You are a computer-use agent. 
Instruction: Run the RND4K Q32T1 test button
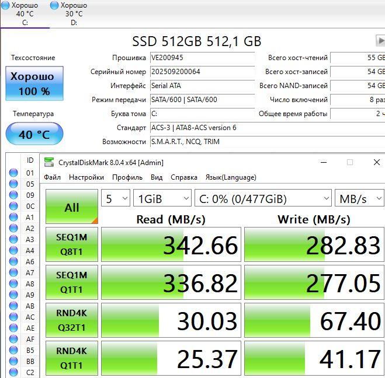71,320
